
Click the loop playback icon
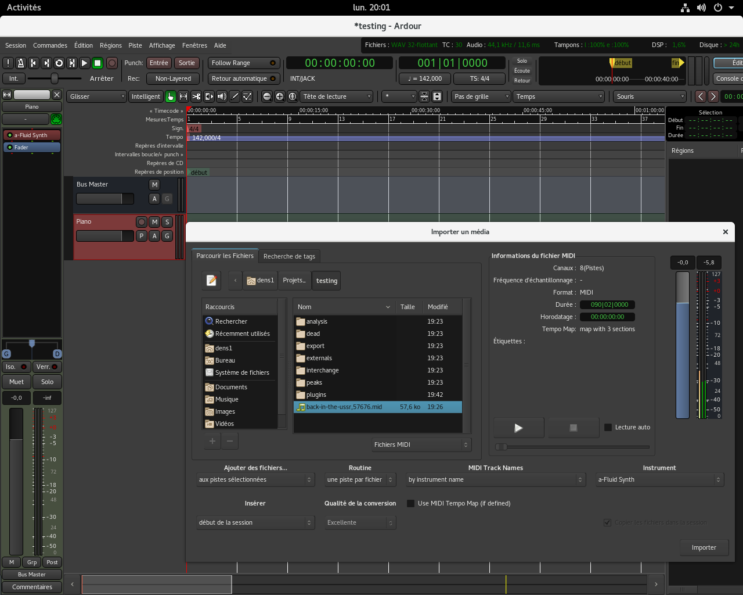click(59, 63)
